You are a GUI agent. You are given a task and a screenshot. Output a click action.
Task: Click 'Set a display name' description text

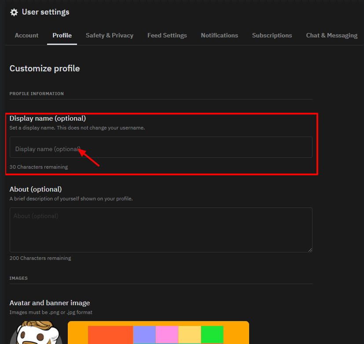coord(77,128)
